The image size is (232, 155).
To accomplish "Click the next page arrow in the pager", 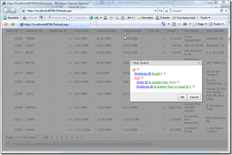I will coord(82,137).
